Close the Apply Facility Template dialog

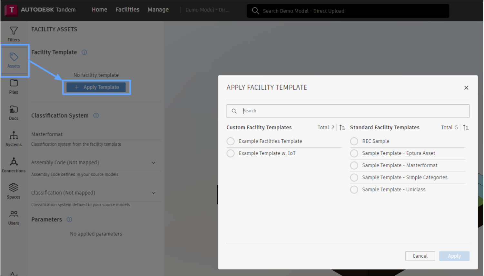tap(466, 87)
